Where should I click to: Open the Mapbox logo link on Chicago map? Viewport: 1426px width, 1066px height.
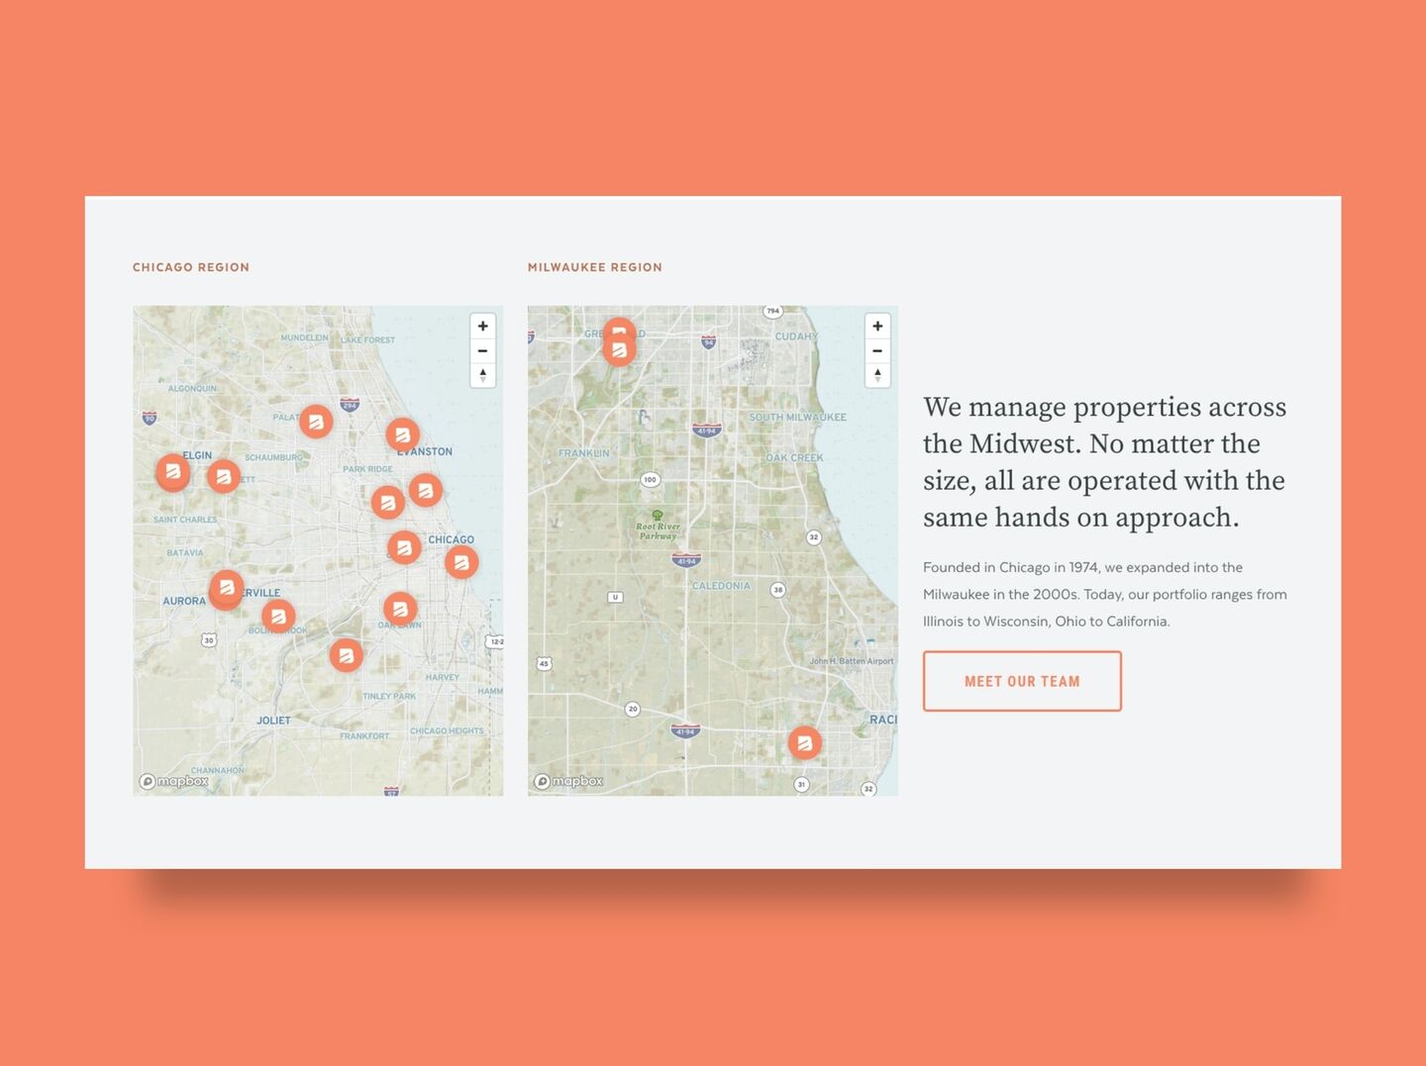click(x=175, y=781)
